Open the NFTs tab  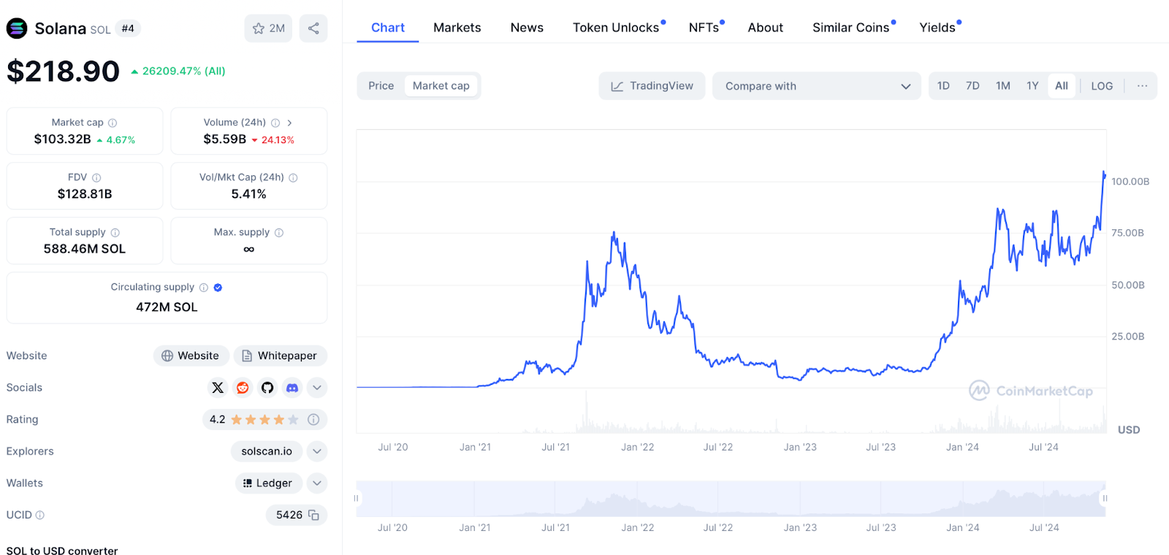click(x=704, y=28)
